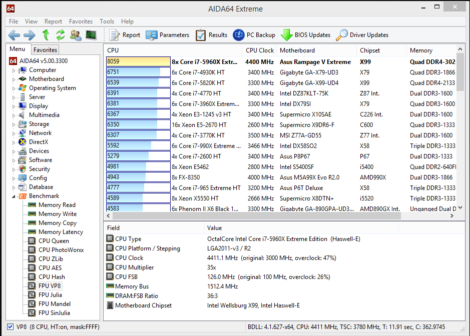Viewport: 470px width, 336px height.
Task: Select the CPU PhotoWorxx benchmark
Action: 61,250
